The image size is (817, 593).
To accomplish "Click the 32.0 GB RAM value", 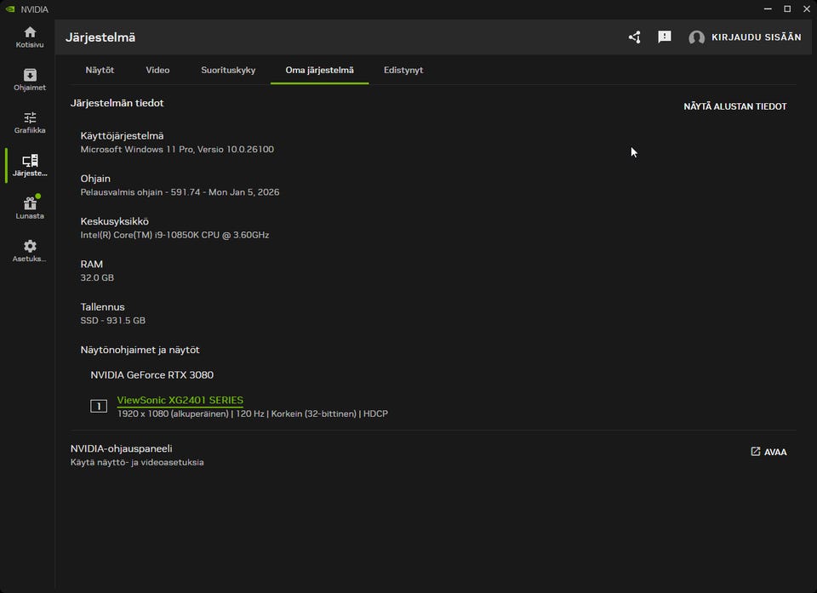I will click(x=97, y=277).
